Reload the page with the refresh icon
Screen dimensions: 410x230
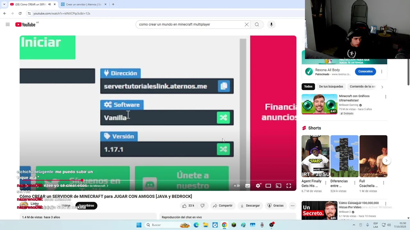point(20,13)
